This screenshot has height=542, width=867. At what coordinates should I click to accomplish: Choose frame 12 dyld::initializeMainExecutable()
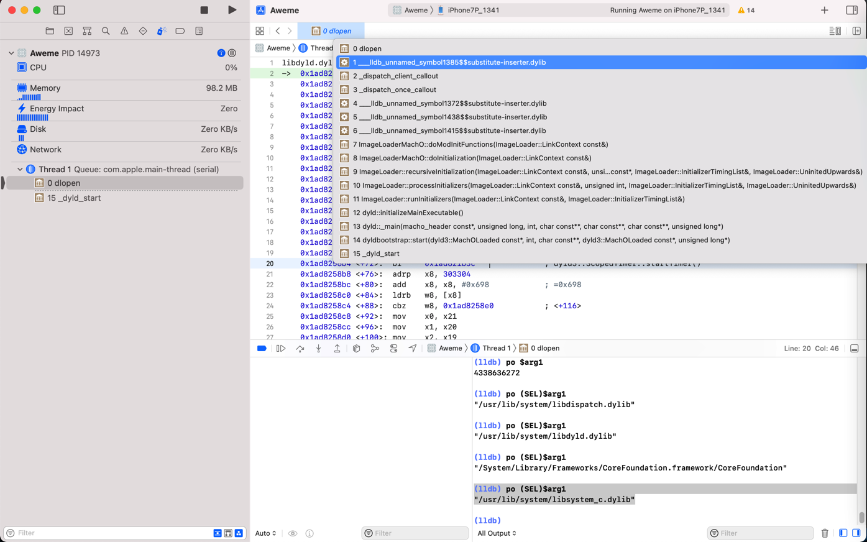click(600, 213)
